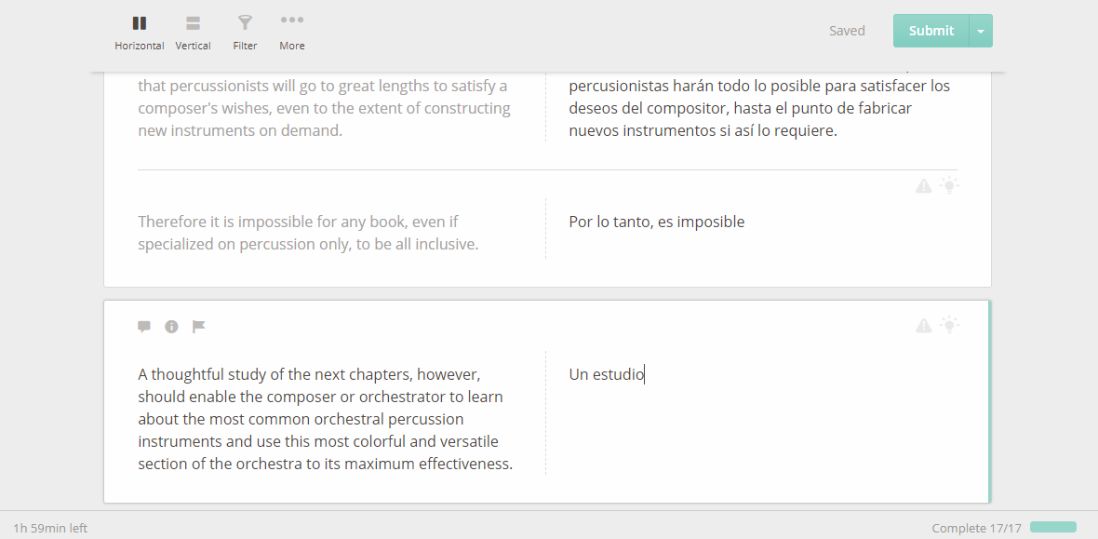Click the info icon on active segment

point(171,327)
